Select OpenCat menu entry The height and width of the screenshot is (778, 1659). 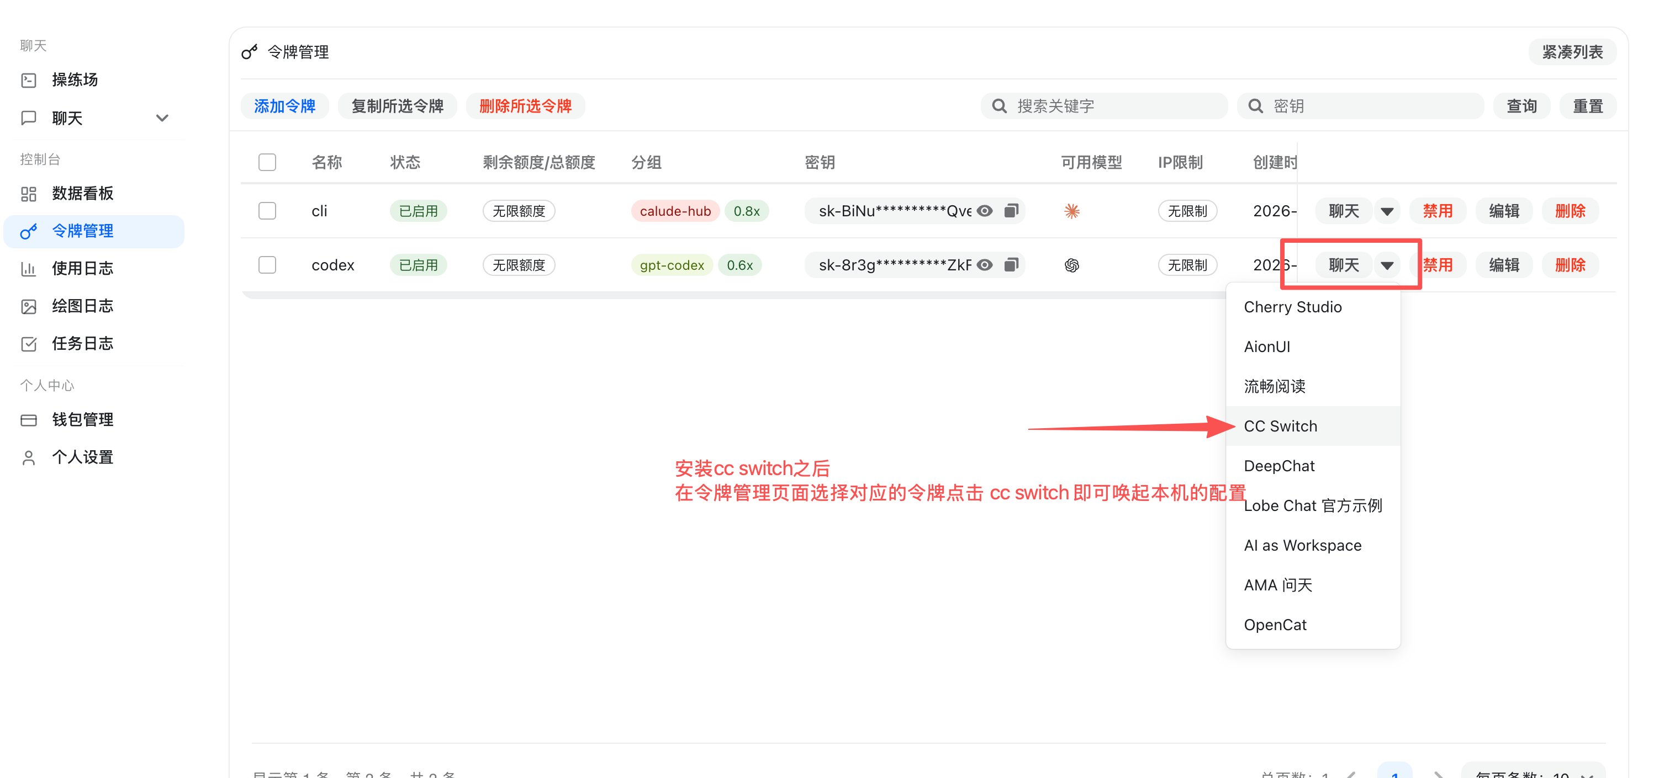click(x=1313, y=625)
